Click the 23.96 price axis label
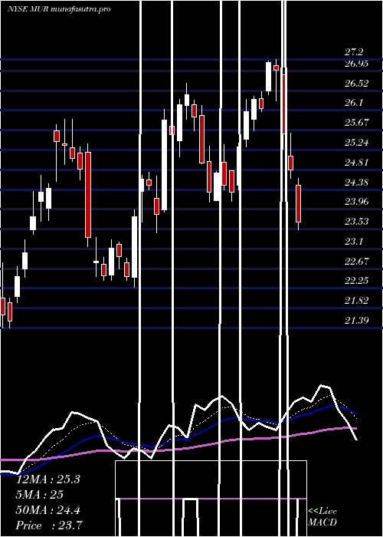The width and height of the screenshot is (383, 537). [356, 201]
